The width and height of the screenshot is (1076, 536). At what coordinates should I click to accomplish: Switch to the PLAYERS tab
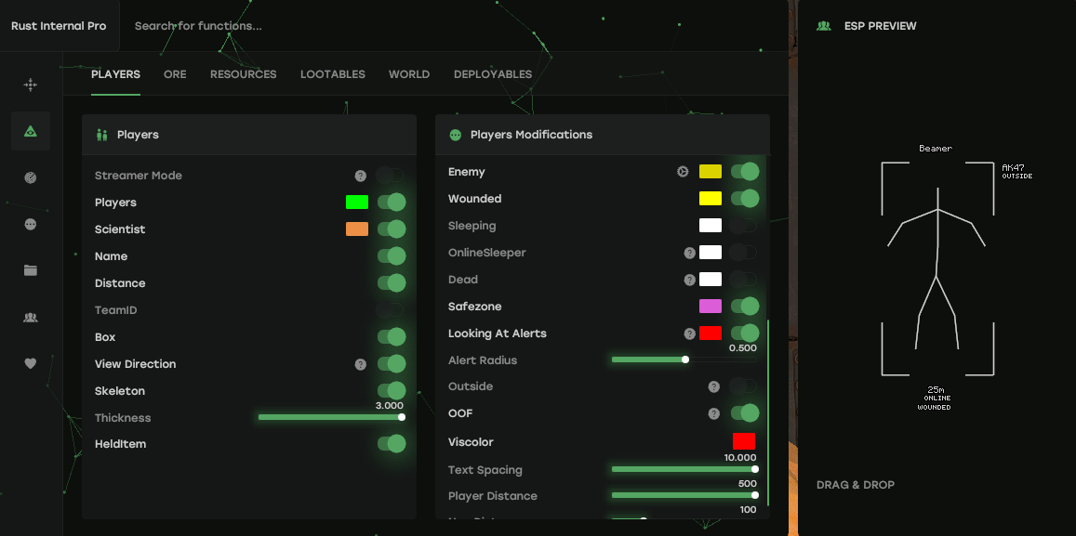pos(115,74)
